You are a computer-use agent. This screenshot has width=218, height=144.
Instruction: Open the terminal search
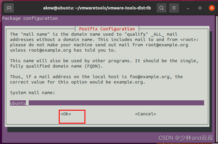[x=161, y=8]
